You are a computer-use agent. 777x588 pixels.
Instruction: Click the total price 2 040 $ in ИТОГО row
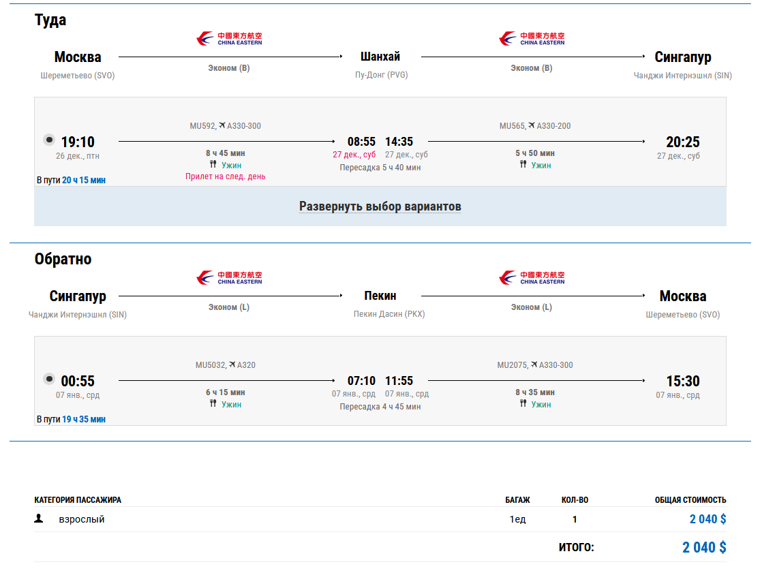tap(704, 547)
